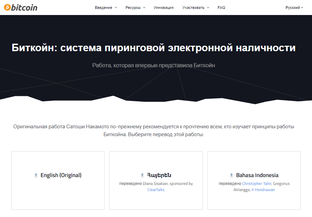Click the download icon beside English (Original)
312x217 pixels.
pyautogui.click(x=36, y=175)
